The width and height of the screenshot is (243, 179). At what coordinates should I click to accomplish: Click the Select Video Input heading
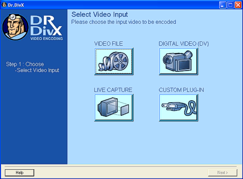[100, 15]
